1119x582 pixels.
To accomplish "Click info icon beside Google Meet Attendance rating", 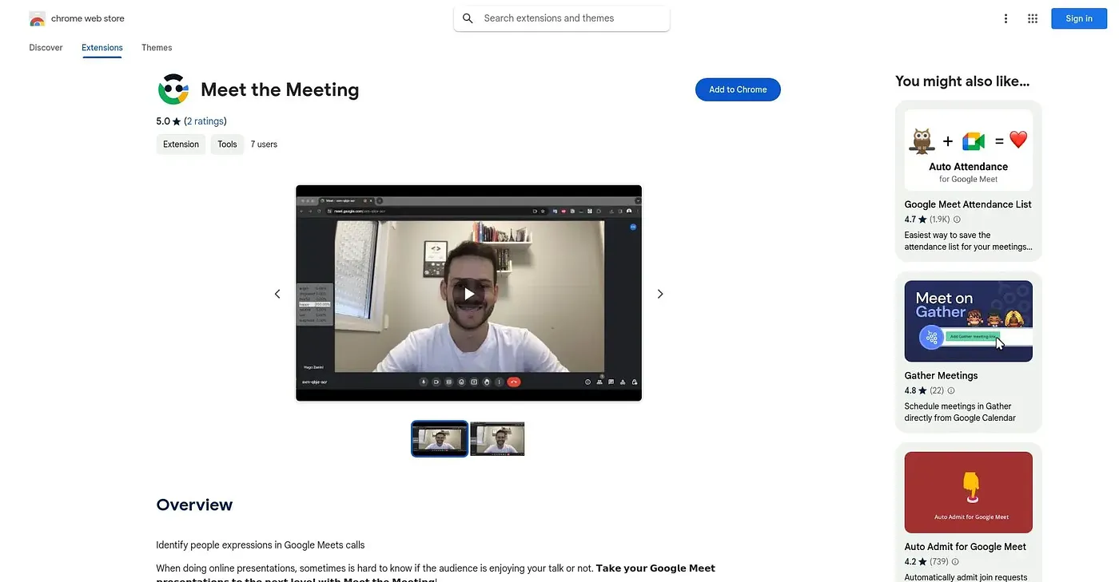I will 957,220.
